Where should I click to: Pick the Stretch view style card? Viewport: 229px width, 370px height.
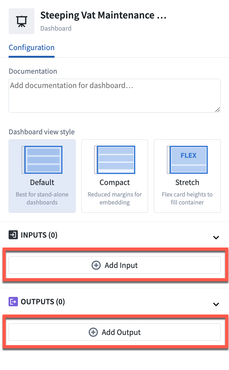click(187, 176)
